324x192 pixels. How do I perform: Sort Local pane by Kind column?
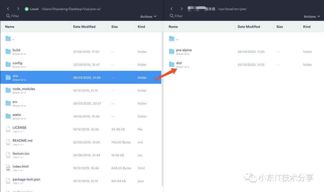pyautogui.click(x=141, y=27)
